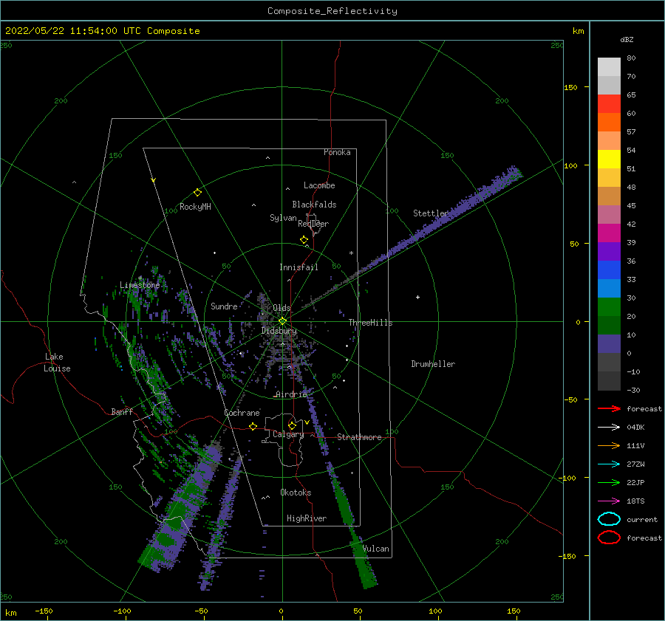Click the Calgary city label
665x621 pixels.
pos(288,434)
